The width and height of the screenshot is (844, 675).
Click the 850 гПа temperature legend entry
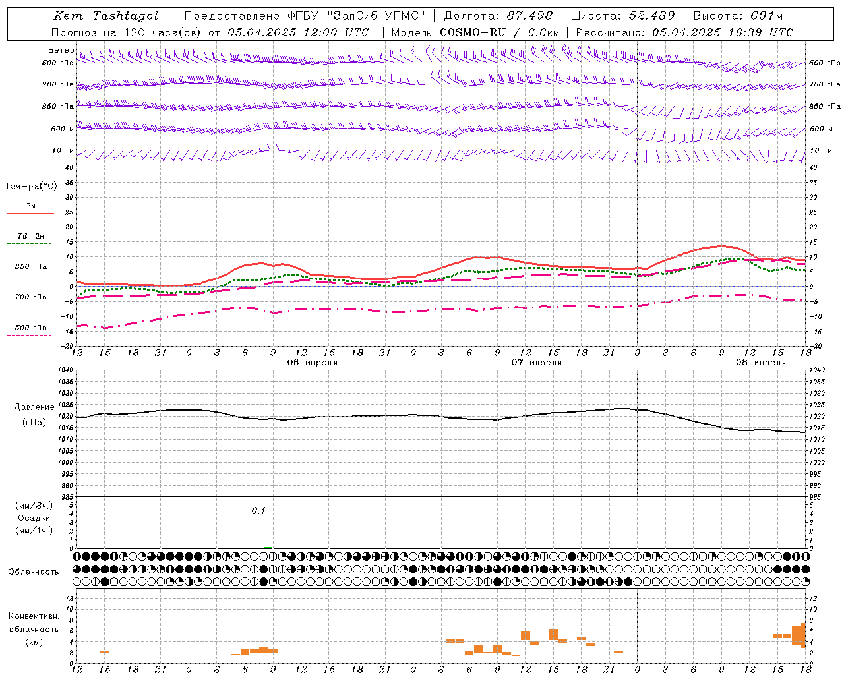[x=30, y=267]
